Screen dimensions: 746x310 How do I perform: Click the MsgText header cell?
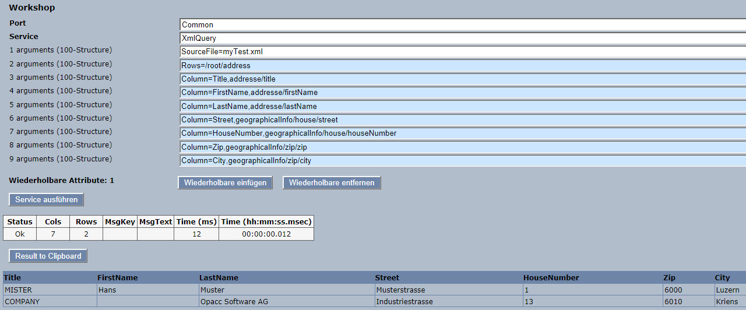tap(156, 221)
